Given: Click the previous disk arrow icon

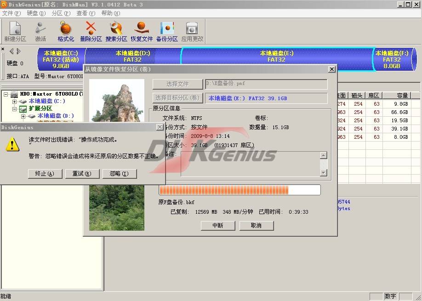Looking at the screenshot, I should point(11,51).
